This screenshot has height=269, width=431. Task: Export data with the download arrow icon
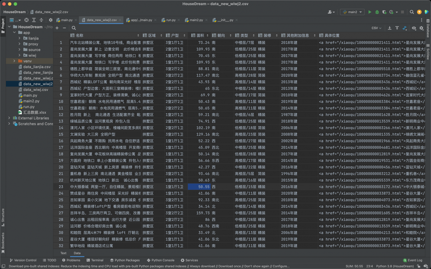pos(390,28)
